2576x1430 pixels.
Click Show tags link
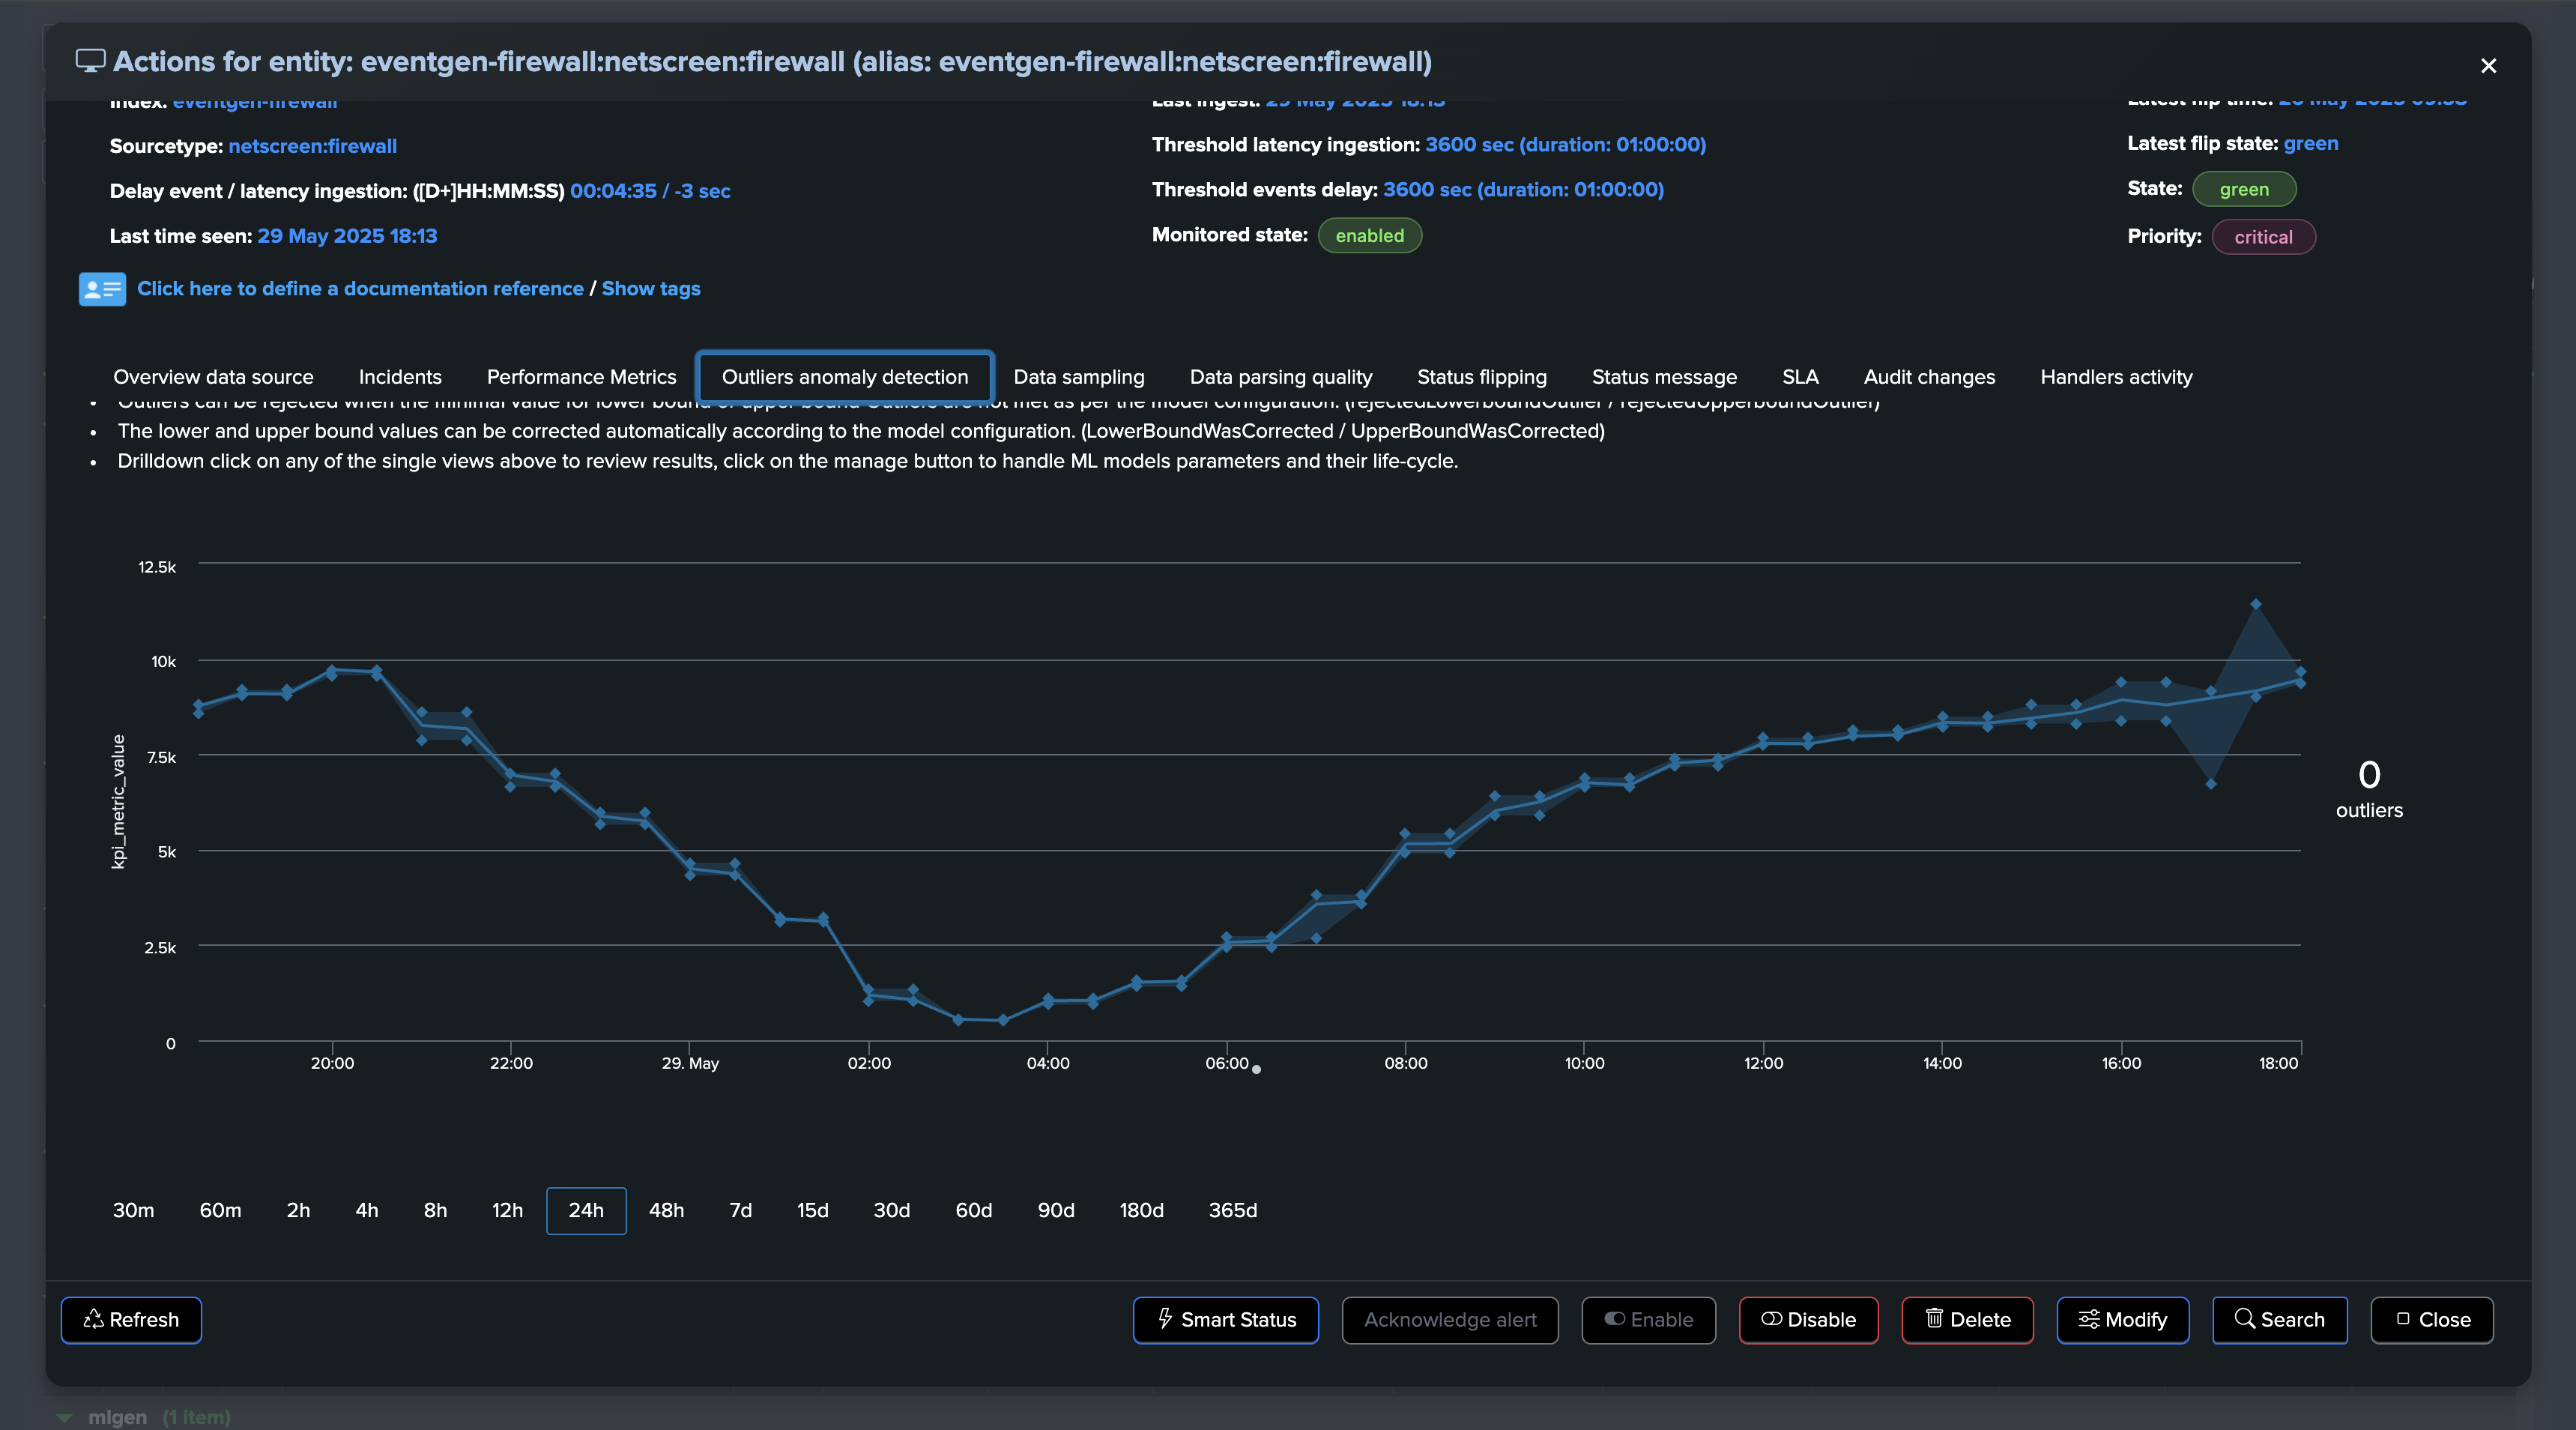pos(651,289)
